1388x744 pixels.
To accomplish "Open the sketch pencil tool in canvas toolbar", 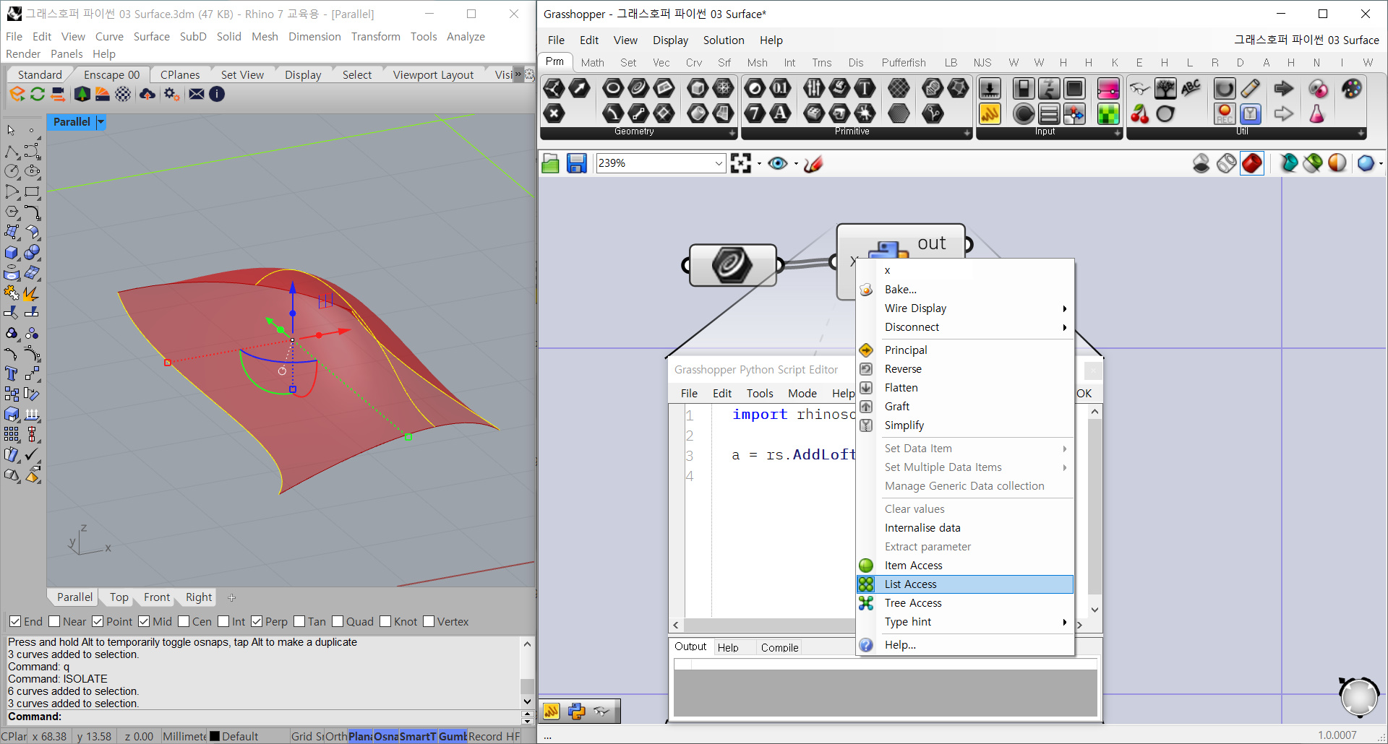I will point(813,164).
